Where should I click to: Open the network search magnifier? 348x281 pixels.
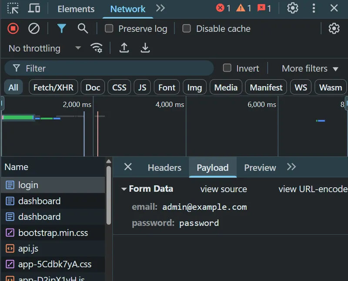point(83,29)
